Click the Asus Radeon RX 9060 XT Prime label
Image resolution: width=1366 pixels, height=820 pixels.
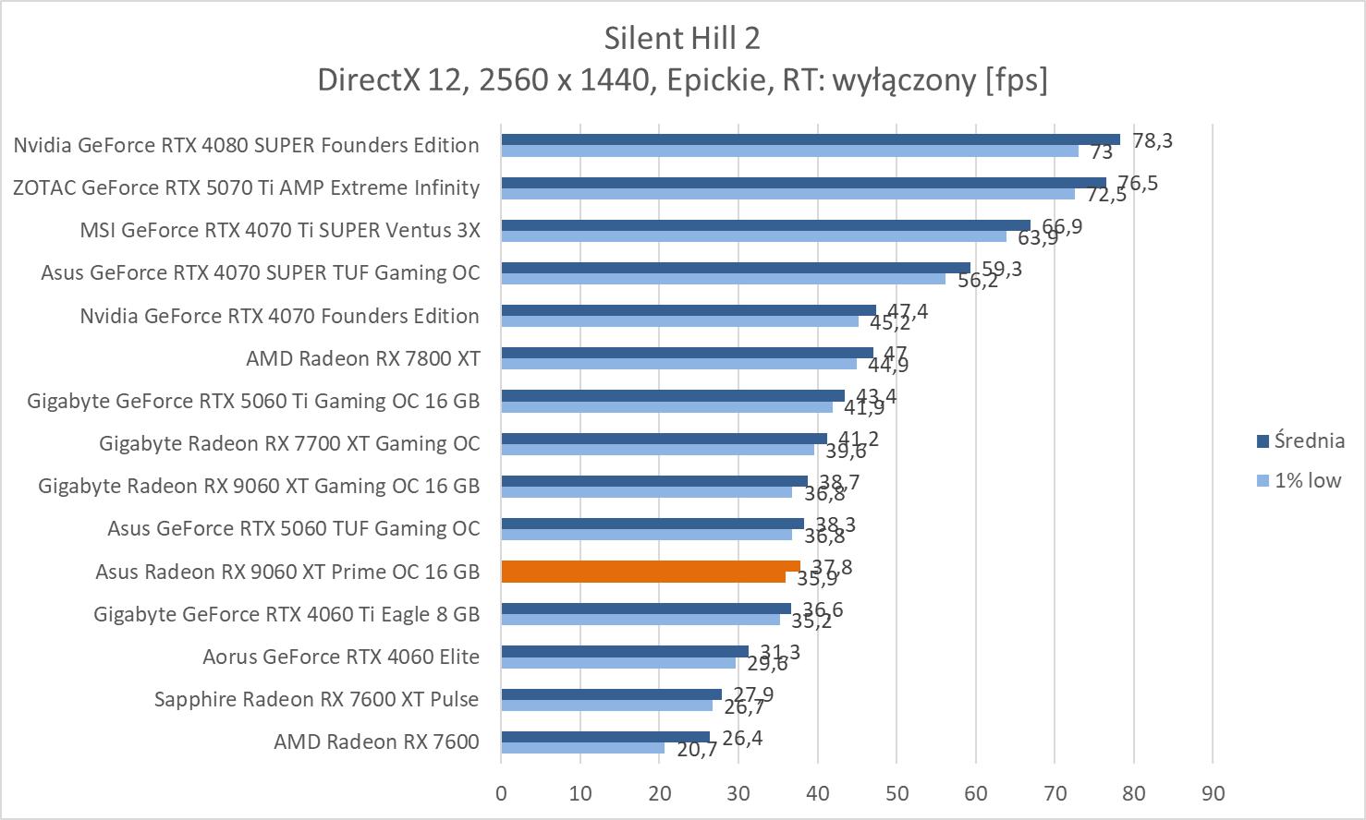pos(287,572)
